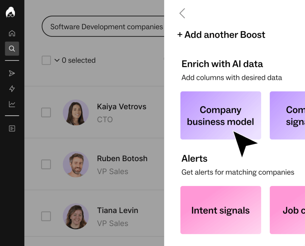
Task: Click the document list sidebar icon
Action: (12, 128)
